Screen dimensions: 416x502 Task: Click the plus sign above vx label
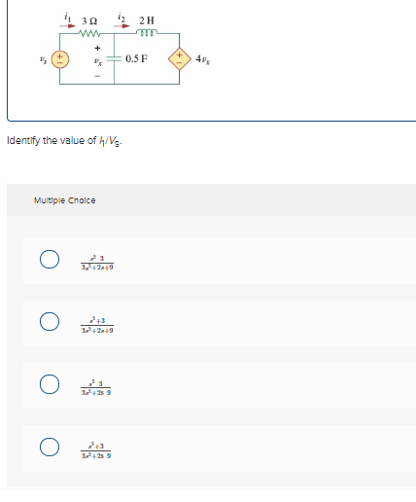pos(97,48)
